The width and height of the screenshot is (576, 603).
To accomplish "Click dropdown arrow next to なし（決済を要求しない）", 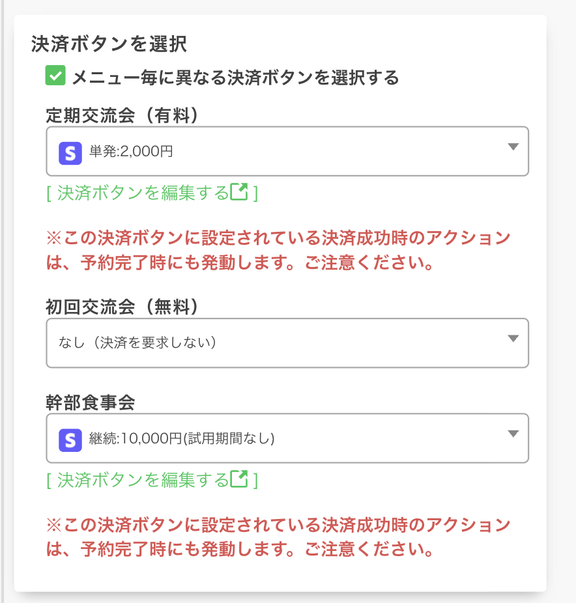I will pos(513,338).
